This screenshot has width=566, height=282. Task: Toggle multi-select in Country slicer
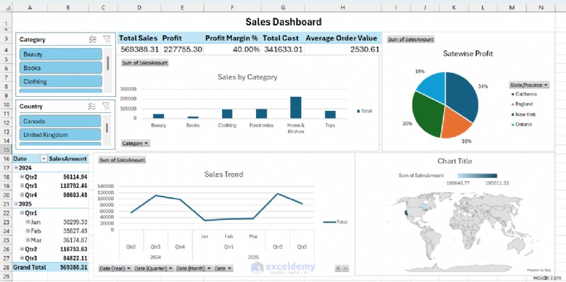pos(92,106)
